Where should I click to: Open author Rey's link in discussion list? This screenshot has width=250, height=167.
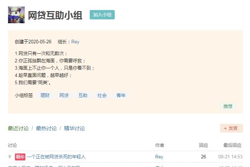[x=159, y=157]
